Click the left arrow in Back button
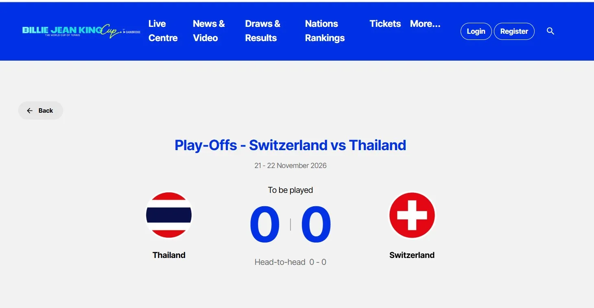The image size is (594, 308). (30, 111)
